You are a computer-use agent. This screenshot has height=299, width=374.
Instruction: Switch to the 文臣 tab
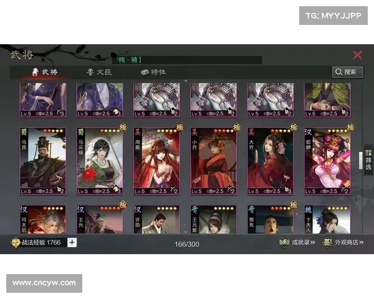[99, 72]
